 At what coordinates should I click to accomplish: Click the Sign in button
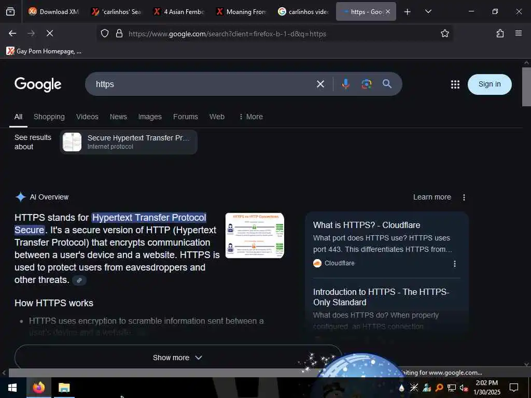[x=490, y=84]
